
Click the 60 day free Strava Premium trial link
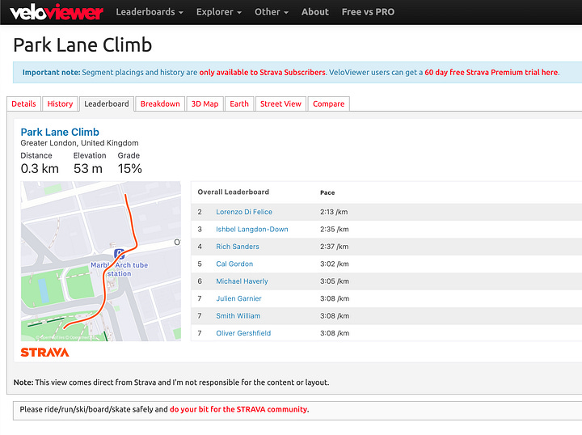click(491, 73)
